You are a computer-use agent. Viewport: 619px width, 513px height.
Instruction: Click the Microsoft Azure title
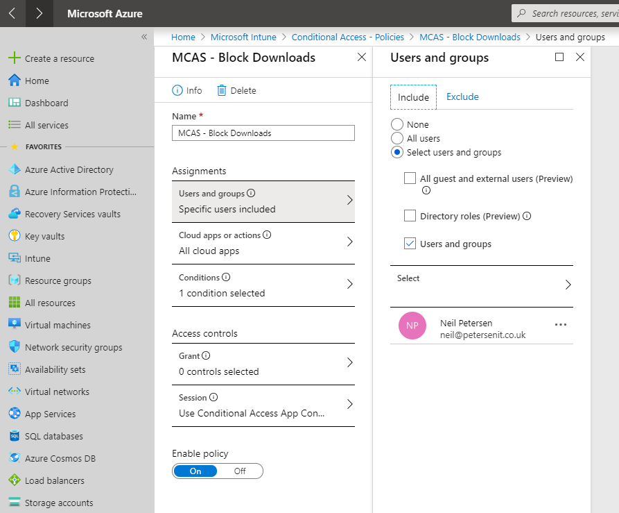coord(105,13)
